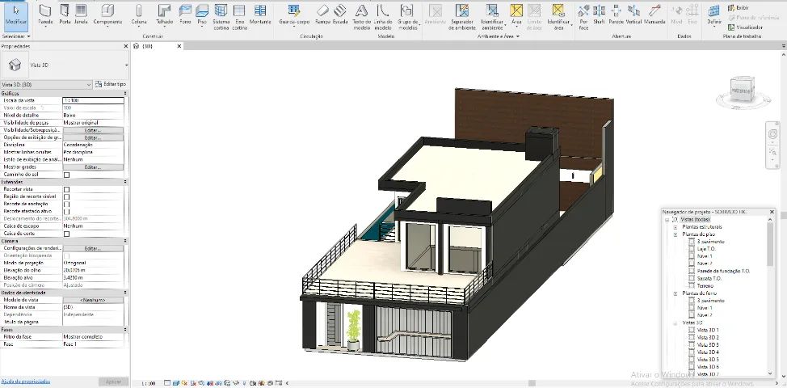The width and height of the screenshot is (787, 388).
Task: Click the Separador de ambiente tool
Action: (461, 13)
